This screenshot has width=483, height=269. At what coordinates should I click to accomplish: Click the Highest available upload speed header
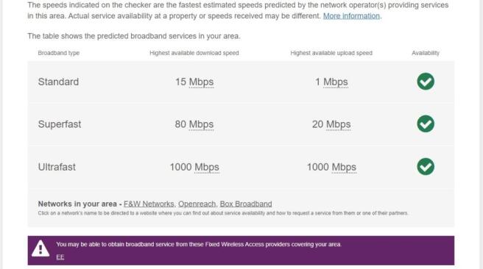point(331,53)
